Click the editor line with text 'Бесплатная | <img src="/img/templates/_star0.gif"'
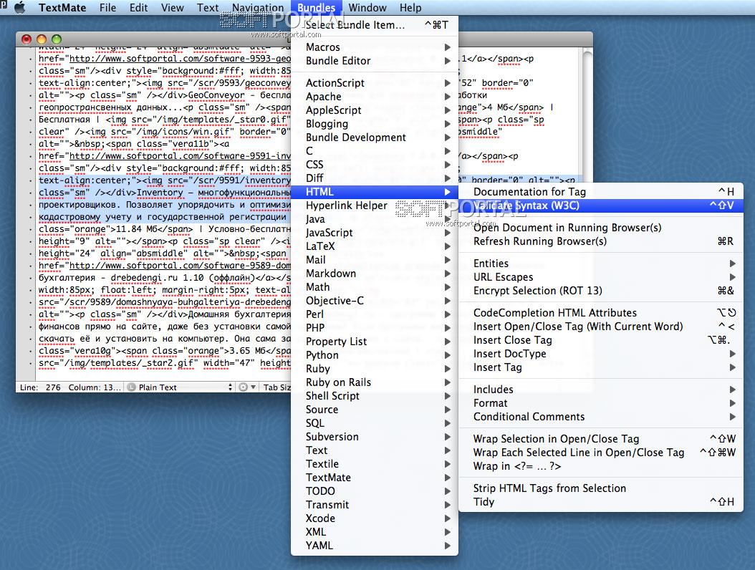Screen dimensions: 755x570 click(164, 120)
